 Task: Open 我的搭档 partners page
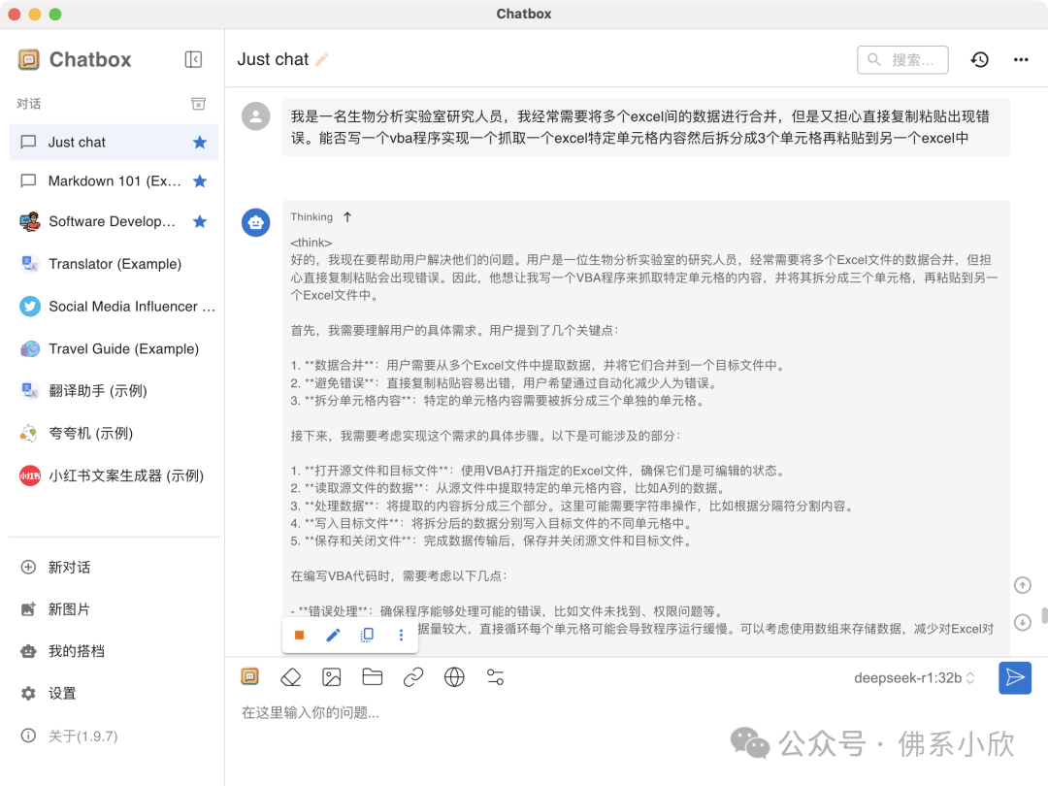[114, 652]
